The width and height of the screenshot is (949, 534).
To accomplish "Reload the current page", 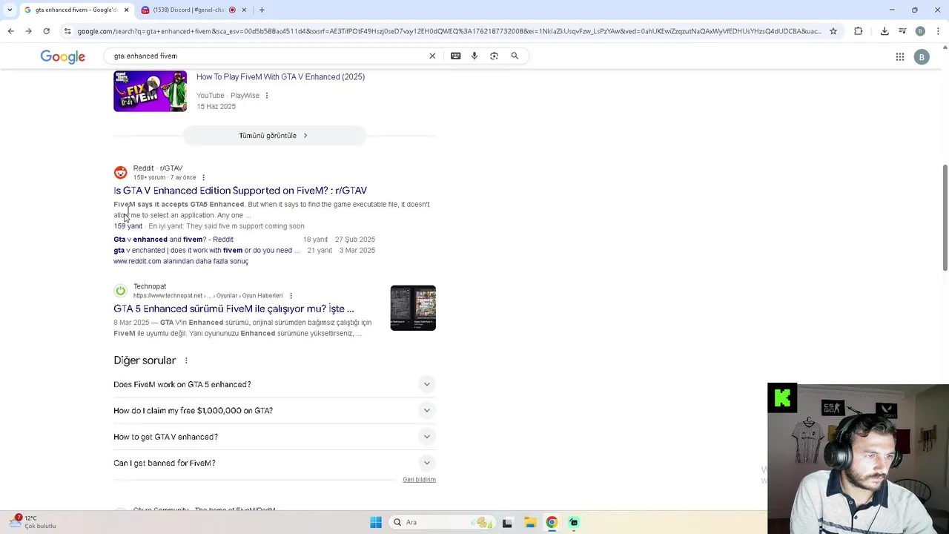I will [x=46, y=31].
